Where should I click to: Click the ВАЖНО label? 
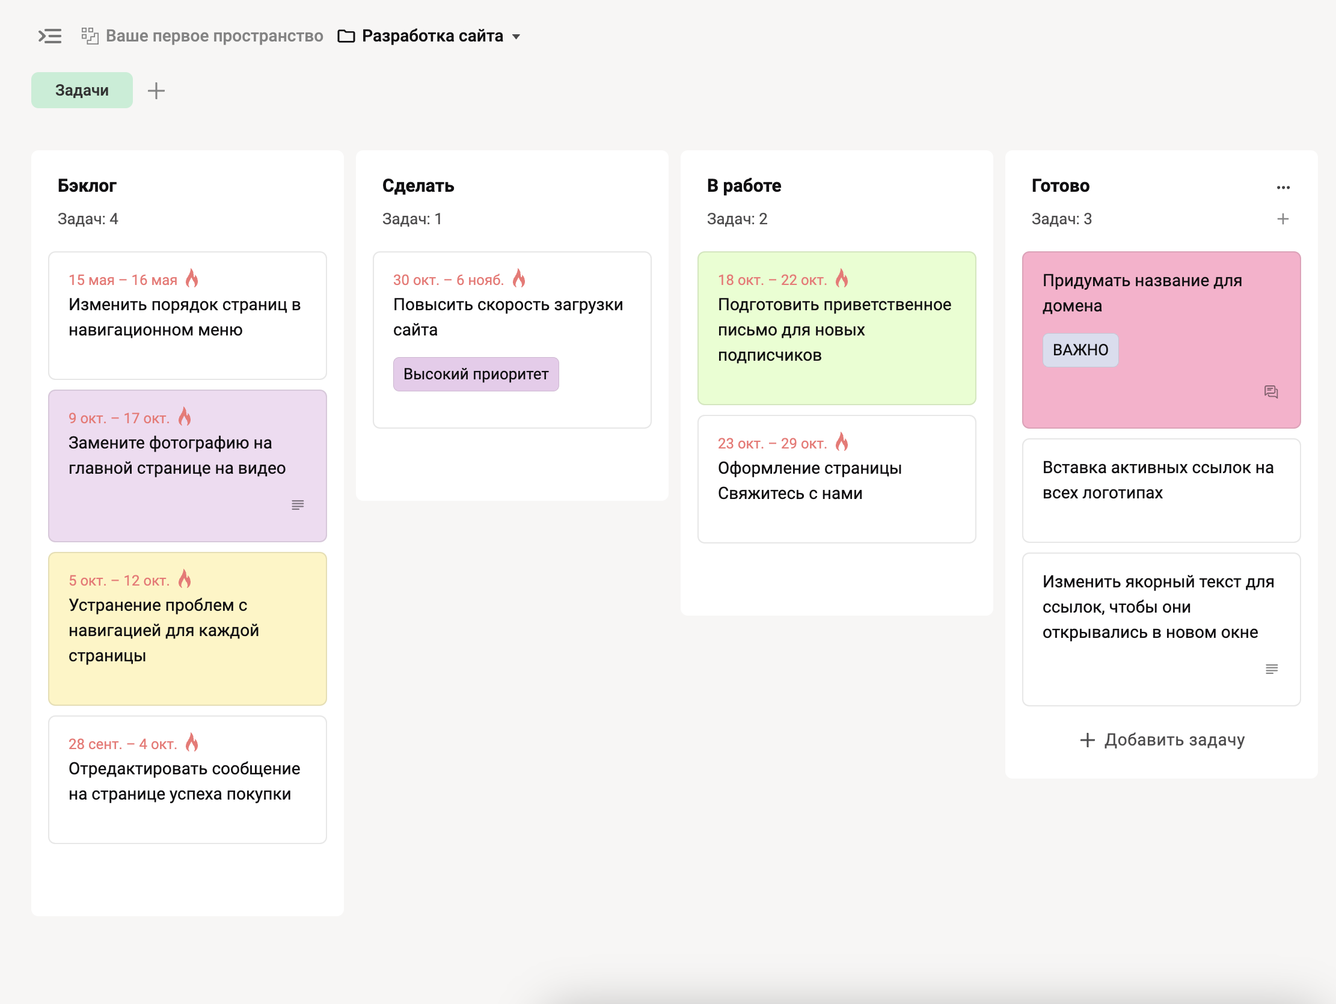tap(1080, 350)
